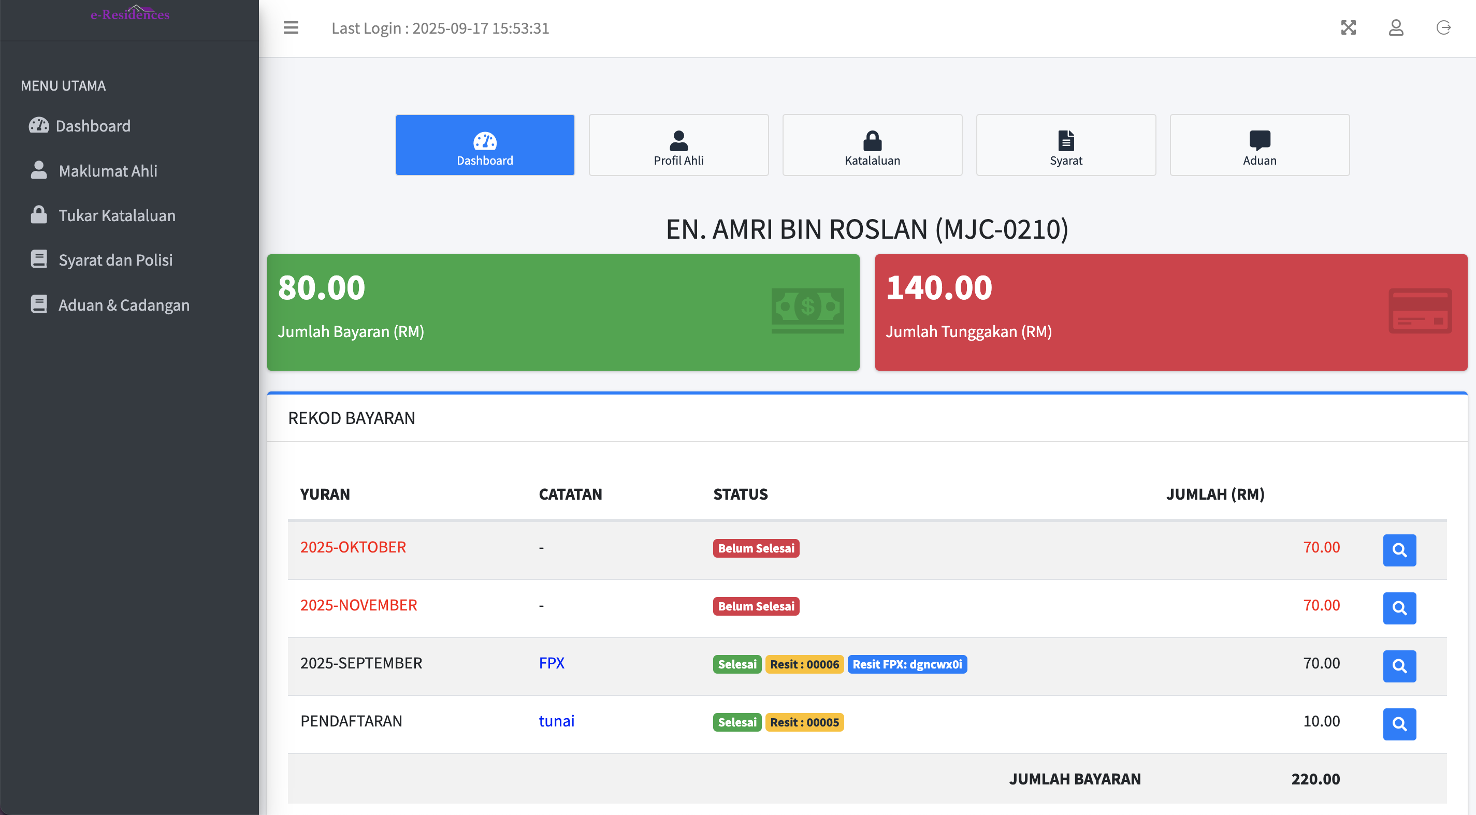Viewport: 1476px width, 815px height.
Task: Click the logout icon in top bar
Action: [x=1443, y=27]
